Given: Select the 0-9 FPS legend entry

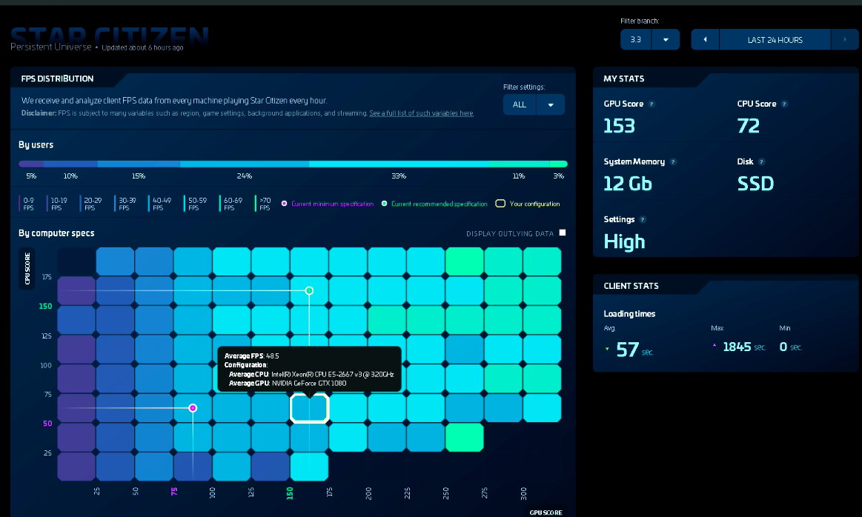Looking at the screenshot, I should pos(30,204).
